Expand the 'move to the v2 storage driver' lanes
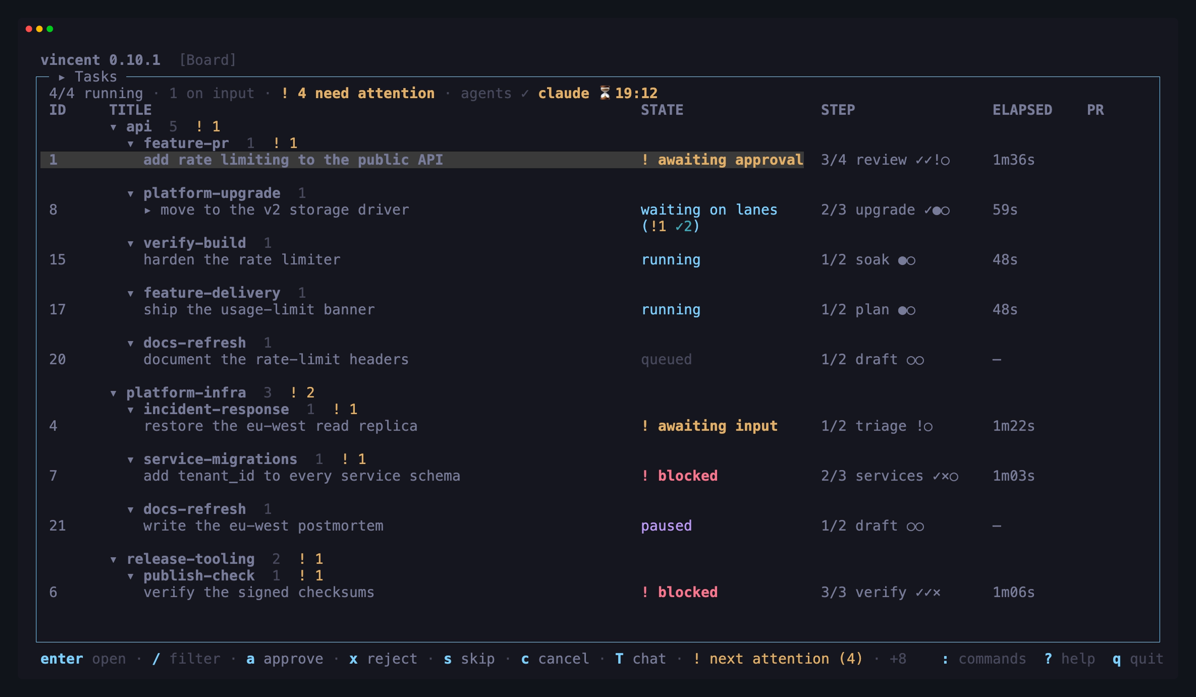This screenshot has width=1196, height=697. tap(148, 211)
